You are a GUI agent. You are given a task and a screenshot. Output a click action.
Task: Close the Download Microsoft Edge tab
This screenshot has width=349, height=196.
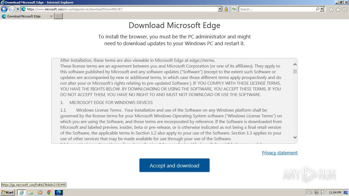pyautogui.click(x=51, y=16)
